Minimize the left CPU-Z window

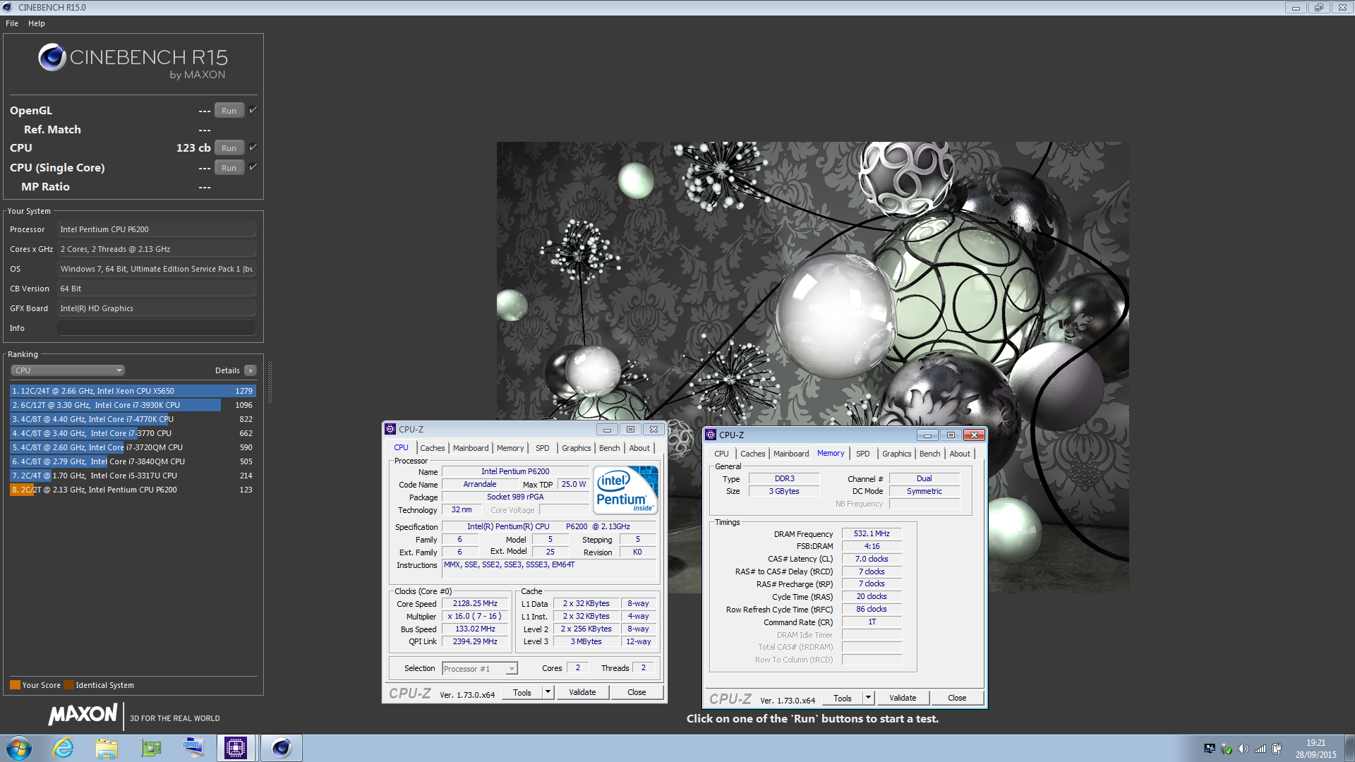coord(607,429)
